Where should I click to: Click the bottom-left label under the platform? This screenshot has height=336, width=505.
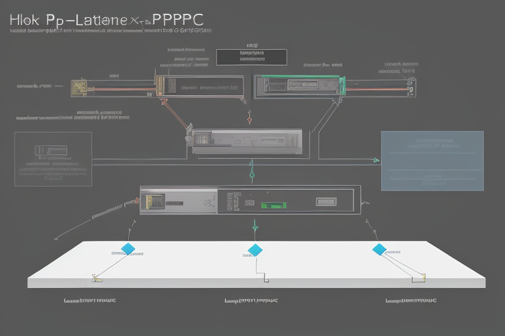[x=89, y=300]
